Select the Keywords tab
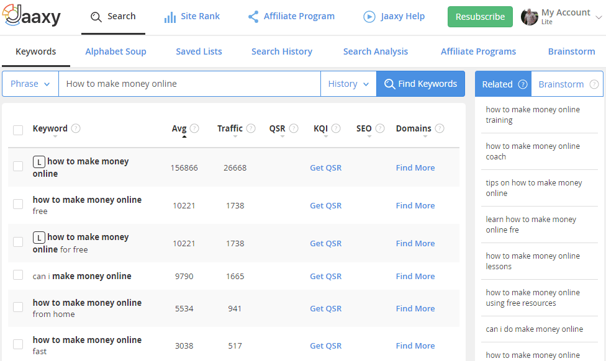 [x=35, y=51]
